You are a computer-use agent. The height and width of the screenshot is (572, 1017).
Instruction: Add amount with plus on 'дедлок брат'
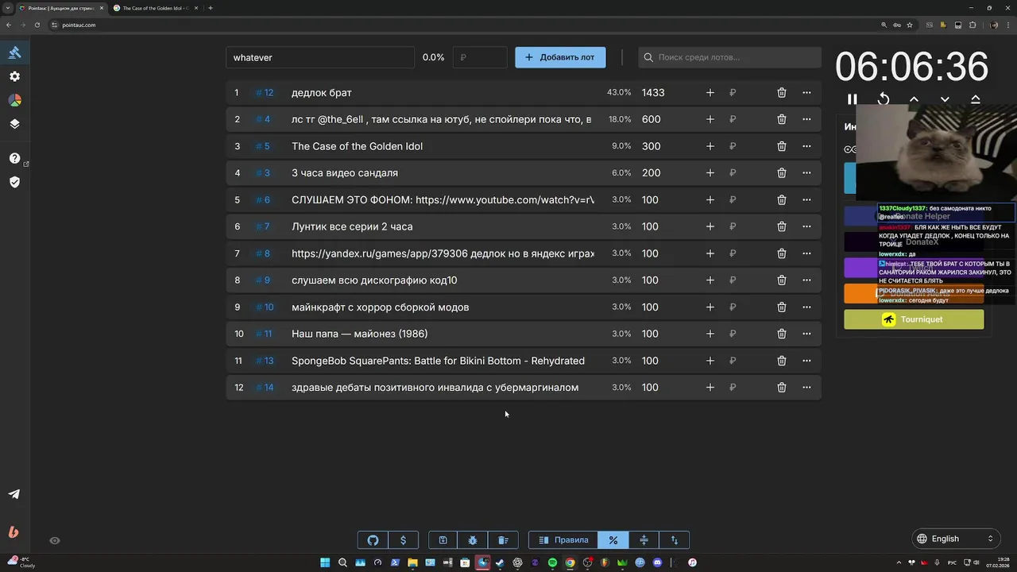710,93
